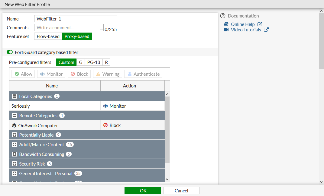324x196 pixels.
Task: Click the Name column header
Action: tap(55, 86)
